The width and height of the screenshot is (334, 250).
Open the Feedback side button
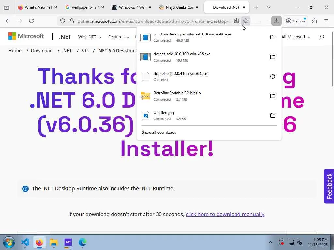pyautogui.click(x=329, y=186)
